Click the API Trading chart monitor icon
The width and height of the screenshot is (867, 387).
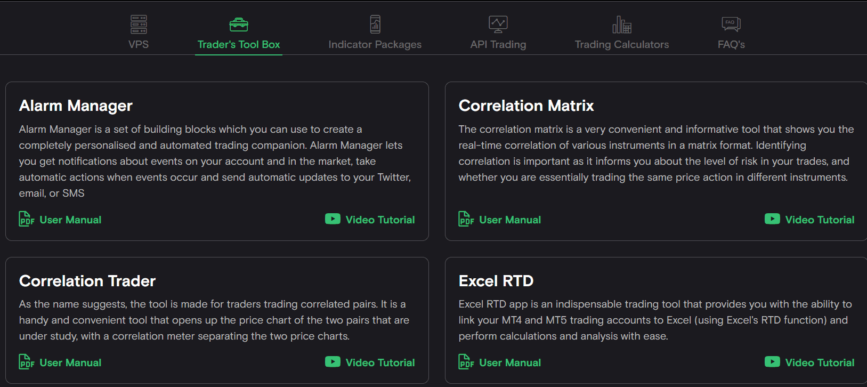[498, 24]
